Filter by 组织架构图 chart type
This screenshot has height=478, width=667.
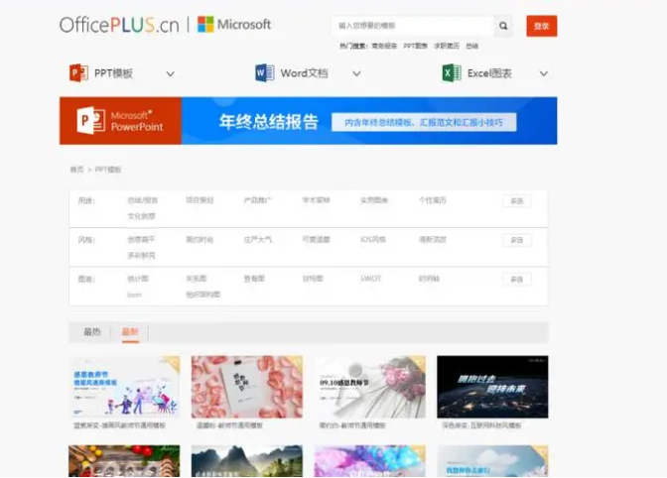pos(202,295)
